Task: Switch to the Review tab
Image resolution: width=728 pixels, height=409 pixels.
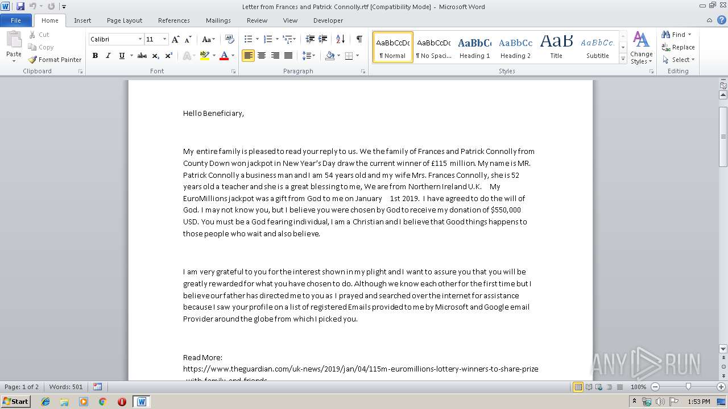Action: coord(257,20)
